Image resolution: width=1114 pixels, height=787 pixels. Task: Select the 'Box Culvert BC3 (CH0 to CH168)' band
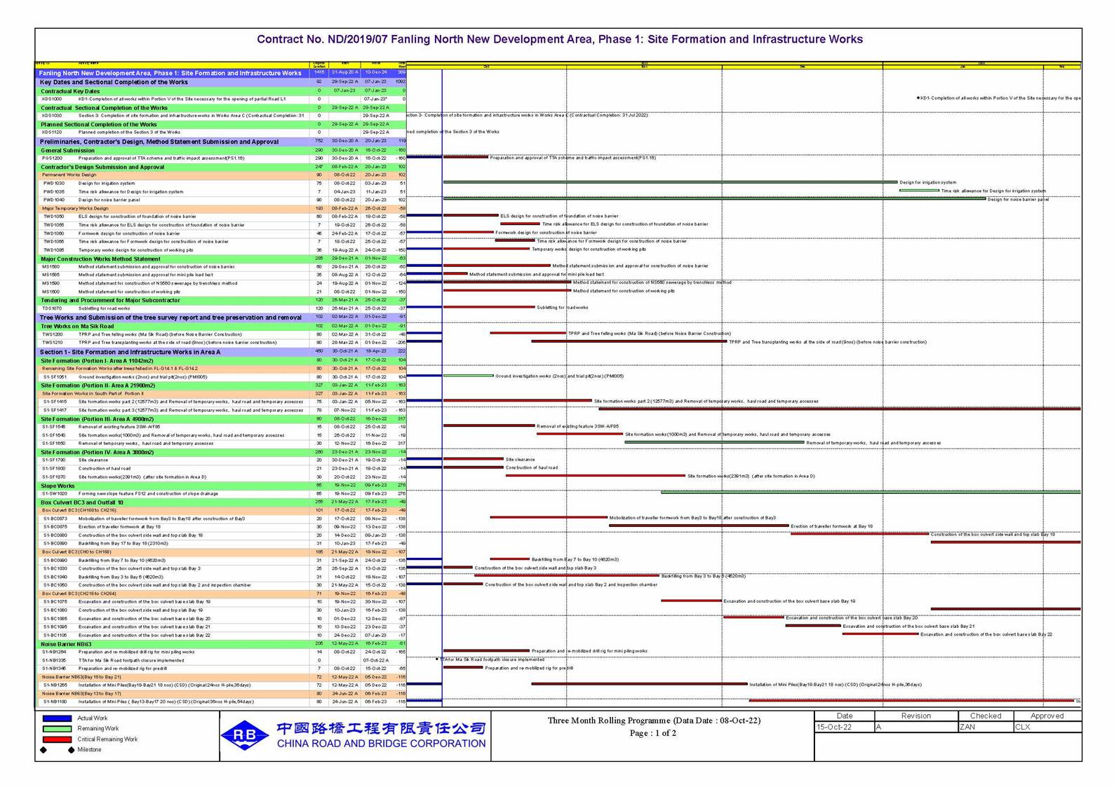[x=221, y=552]
